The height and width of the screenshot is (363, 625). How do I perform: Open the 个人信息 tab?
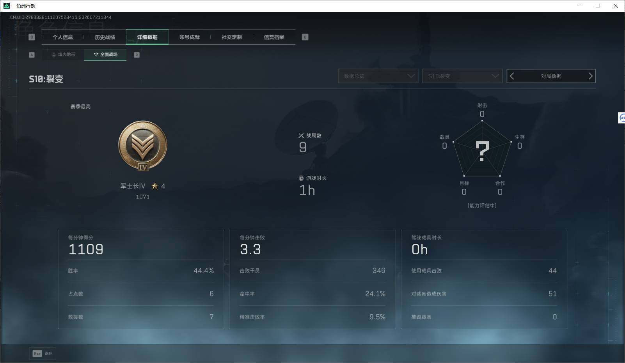(63, 37)
